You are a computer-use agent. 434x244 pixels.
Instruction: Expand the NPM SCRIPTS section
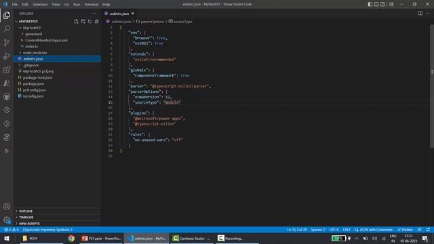(x=58, y=224)
